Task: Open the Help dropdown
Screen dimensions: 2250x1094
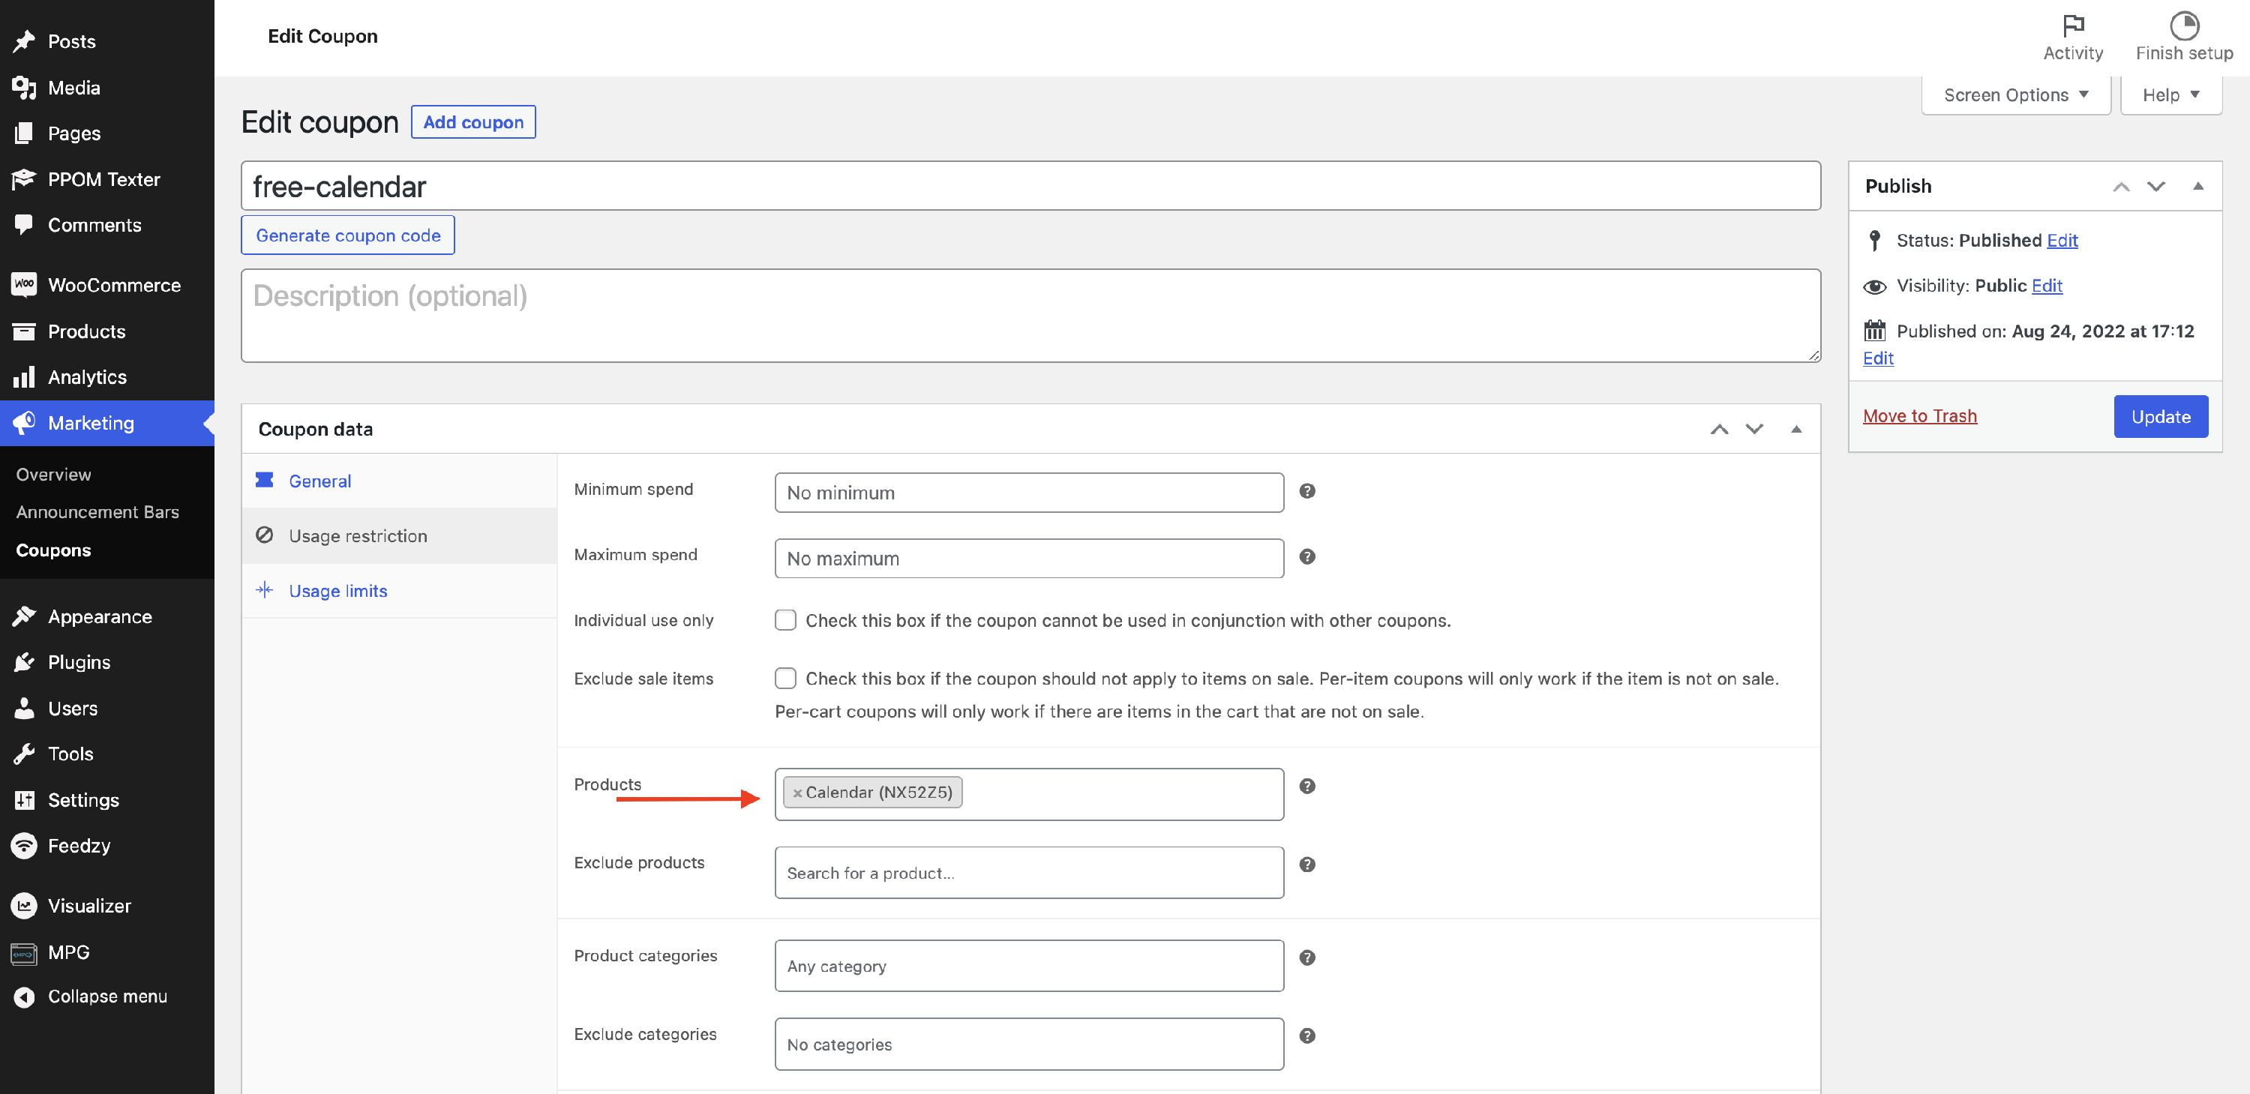Action: tap(2170, 94)
